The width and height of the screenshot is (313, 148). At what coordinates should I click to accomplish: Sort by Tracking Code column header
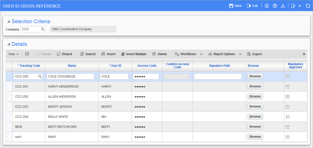pyautogui.click(x=29, y=66)
